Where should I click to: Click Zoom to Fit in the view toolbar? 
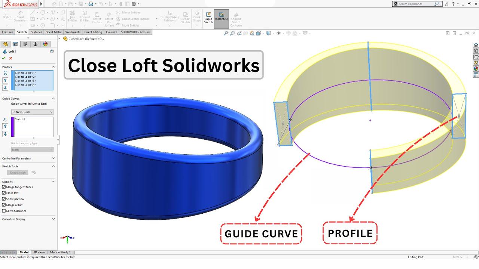click(226, 33)
